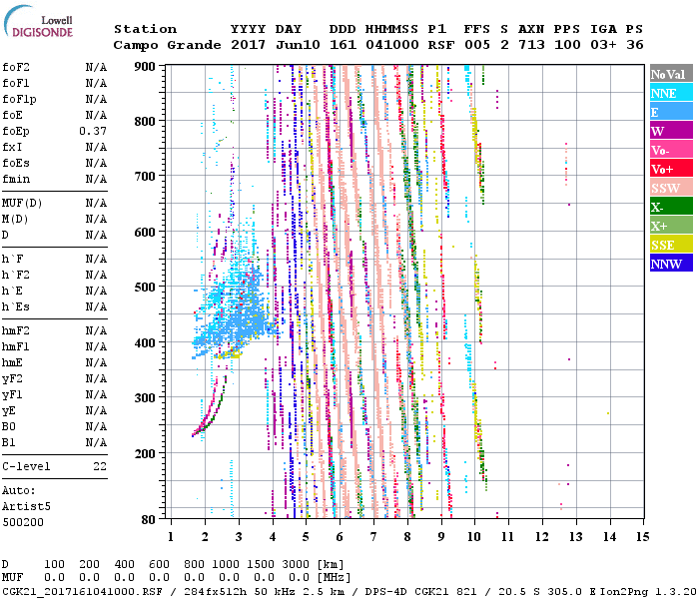Click the day-of-year value 161

click(343, 45)
